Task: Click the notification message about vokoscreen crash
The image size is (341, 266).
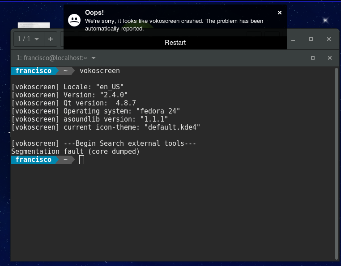Action: [x=174, y=25]
